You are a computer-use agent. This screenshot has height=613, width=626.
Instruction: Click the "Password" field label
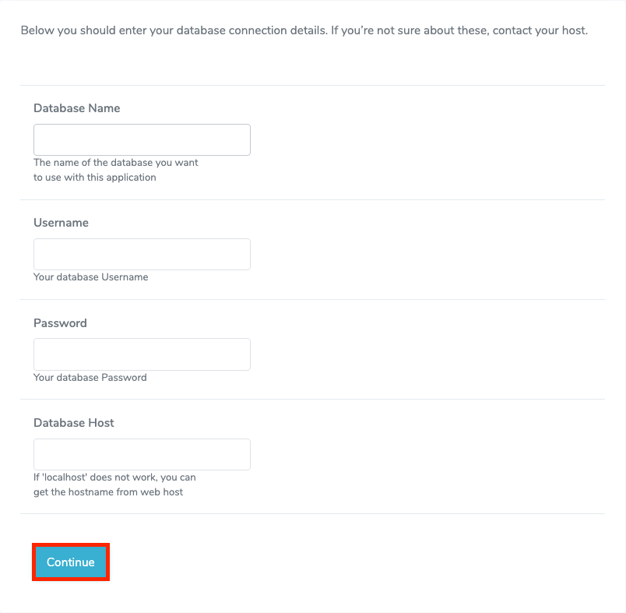point(60,323)
